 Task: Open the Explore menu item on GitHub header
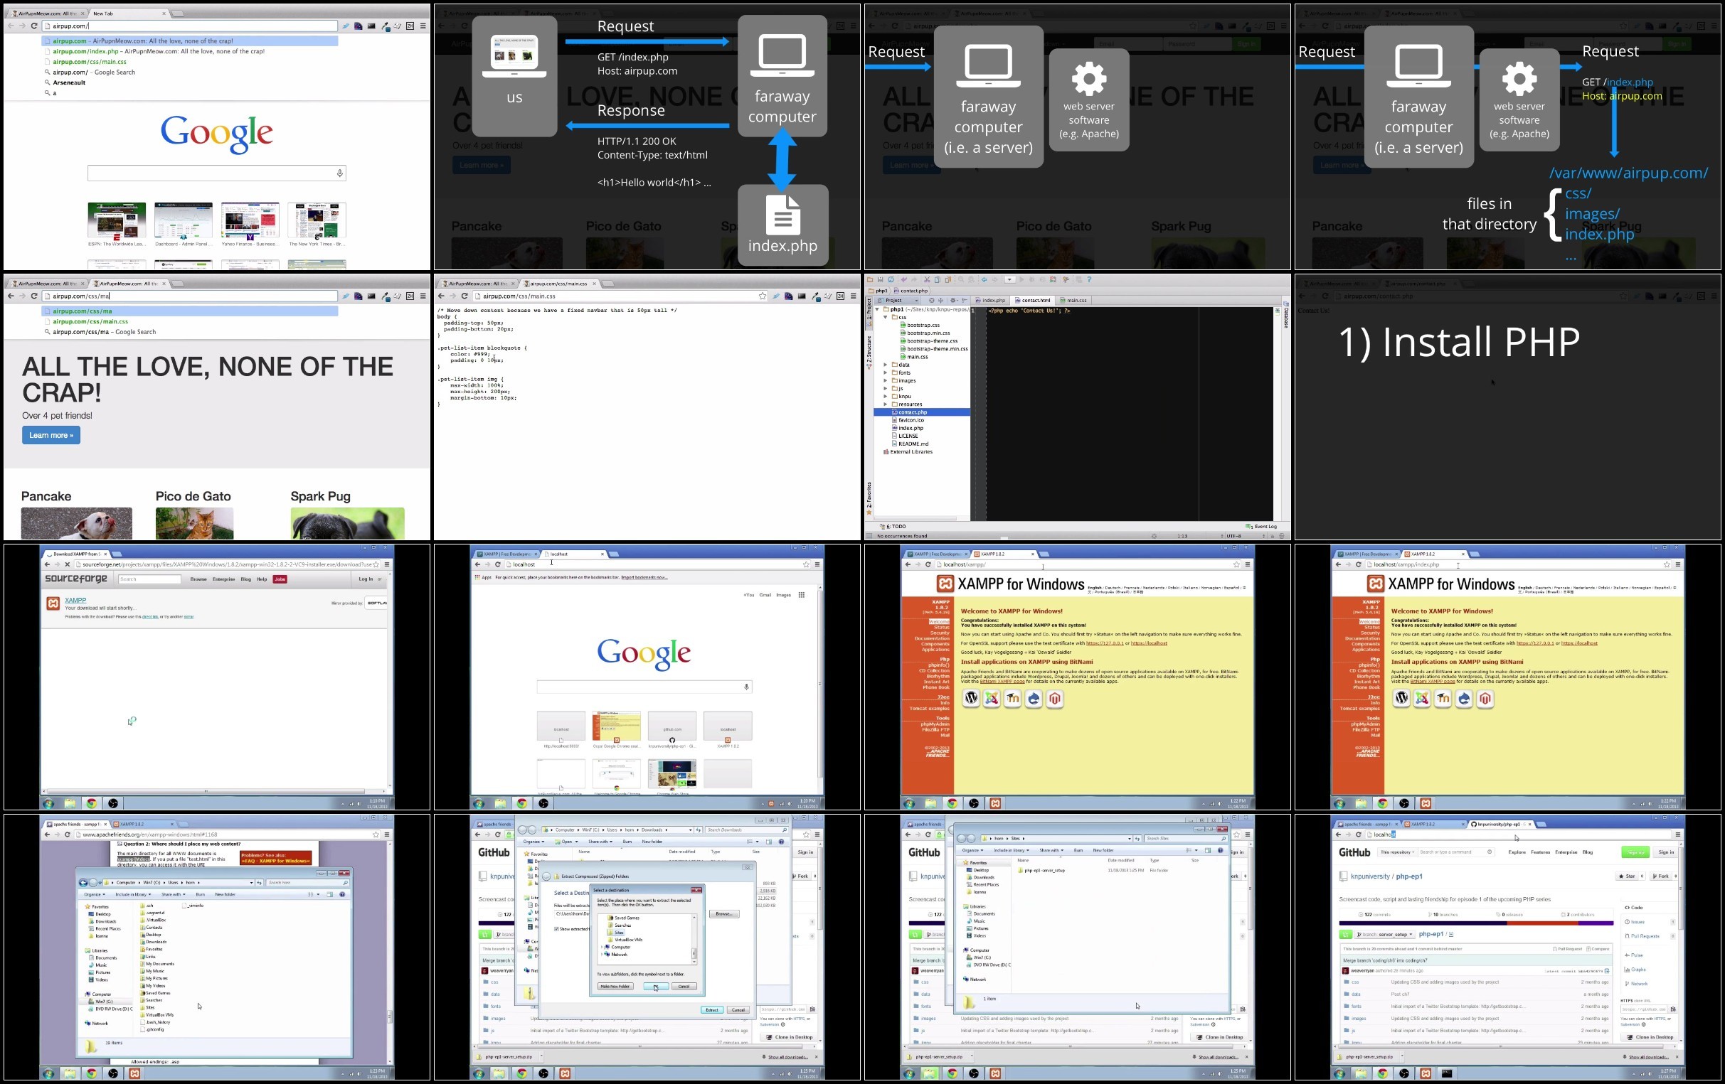click(1517, 852)
